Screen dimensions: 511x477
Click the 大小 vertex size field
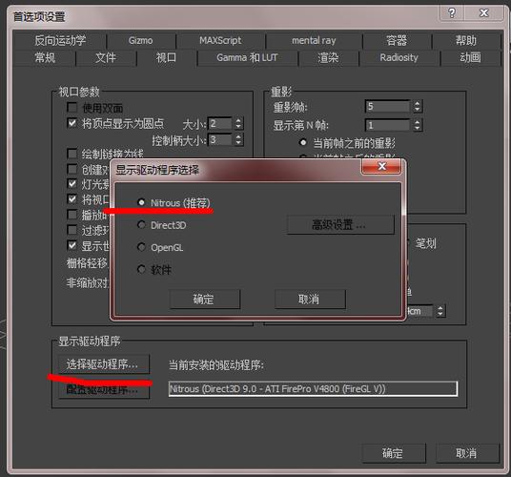pos(220,124)
